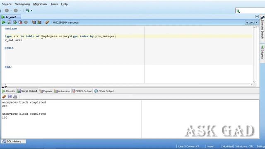Click the first 'anonymous block completed' line
This screenshot has width=265, height=149.
(x=24, y=102)
